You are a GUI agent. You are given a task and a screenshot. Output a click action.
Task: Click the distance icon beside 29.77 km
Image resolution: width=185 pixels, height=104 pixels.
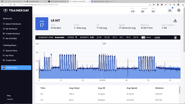pos(142,28)
